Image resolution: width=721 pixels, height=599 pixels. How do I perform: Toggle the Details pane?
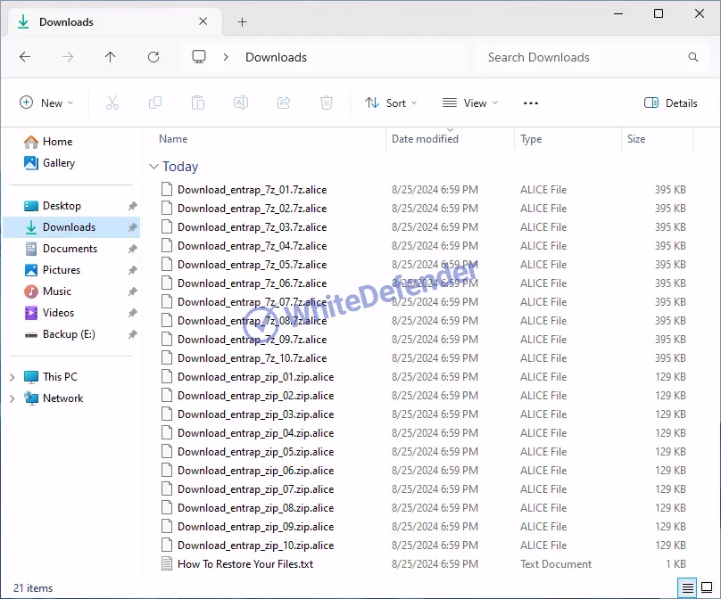tap(671, 103)
